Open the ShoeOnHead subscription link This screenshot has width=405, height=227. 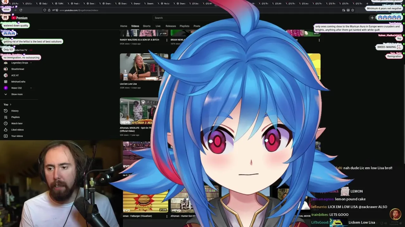(18, 69)
